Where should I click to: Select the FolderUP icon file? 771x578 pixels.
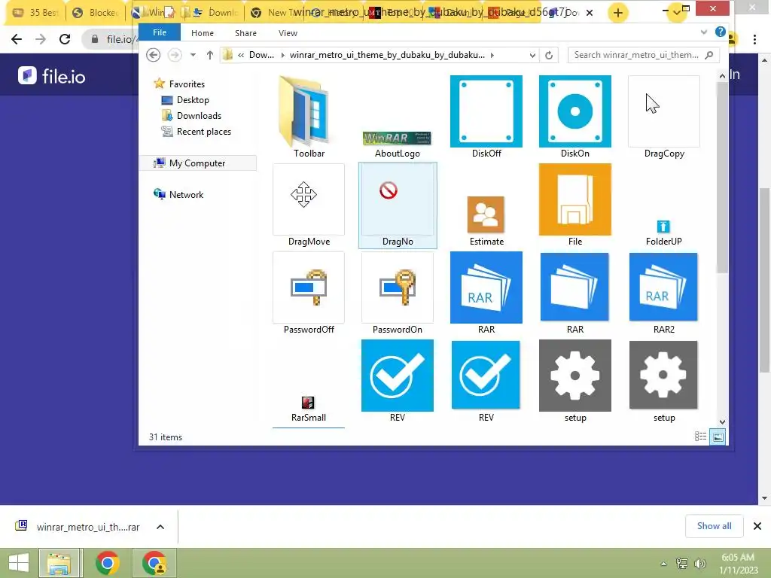664,233
